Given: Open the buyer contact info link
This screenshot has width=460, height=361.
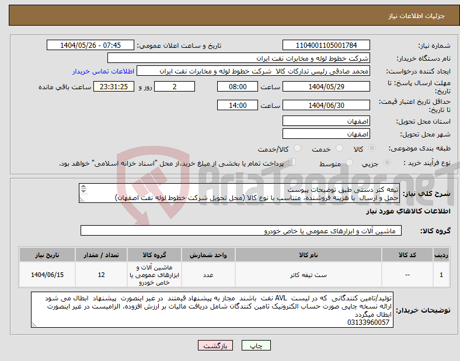Looking at the screenshot, I should coord(103,71).
